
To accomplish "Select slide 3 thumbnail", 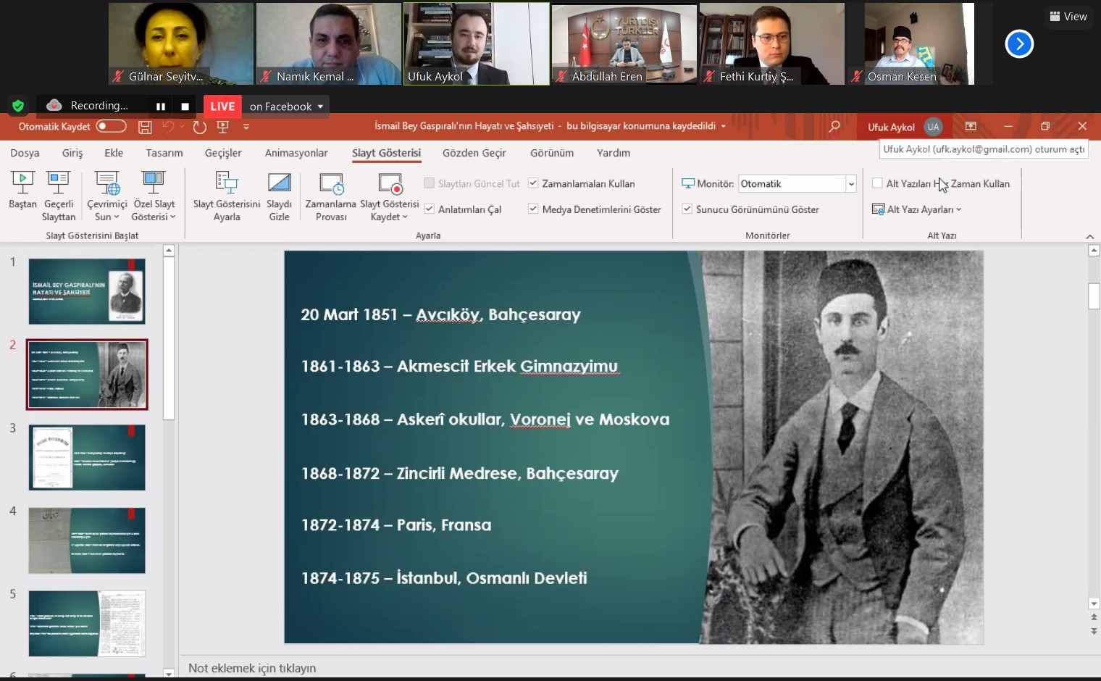I will tap(87, 458).
